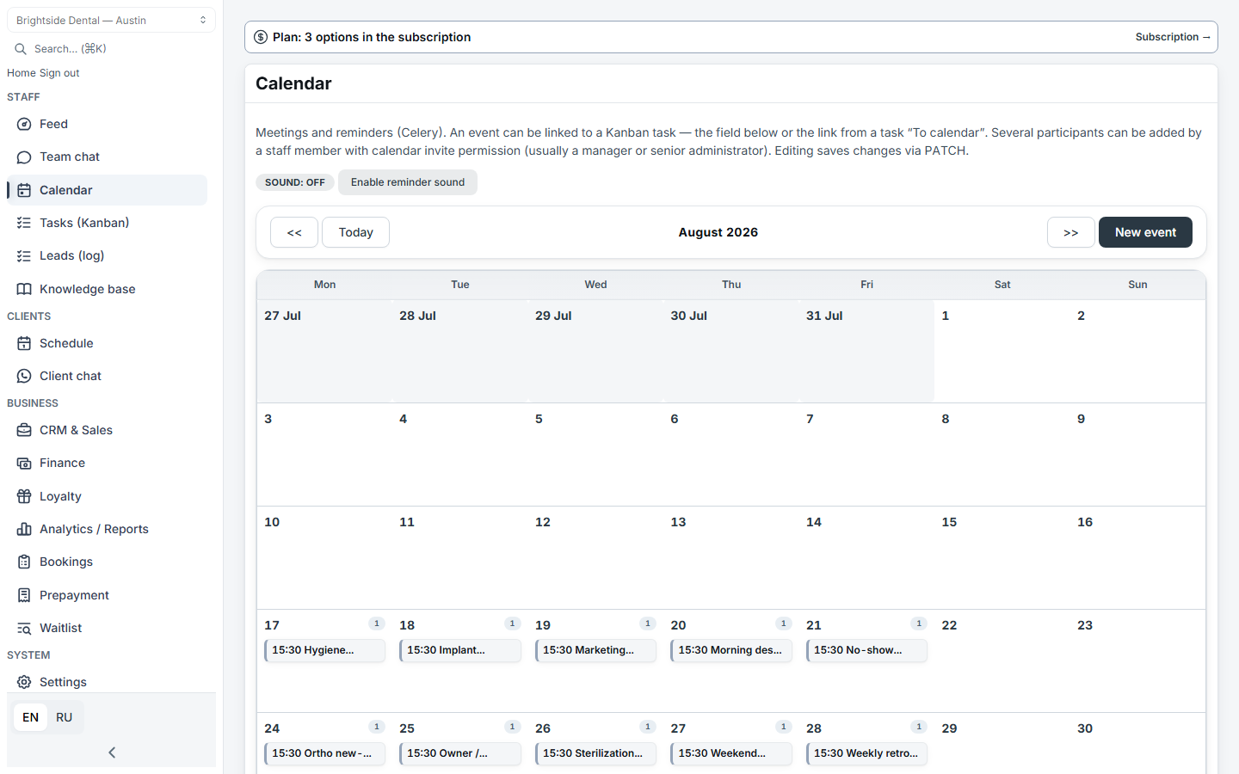Image resolution: width=1239 pixels, height=774 pixels.
Task: Open the Brightside Dental location selector
Action: coord(111,20)
